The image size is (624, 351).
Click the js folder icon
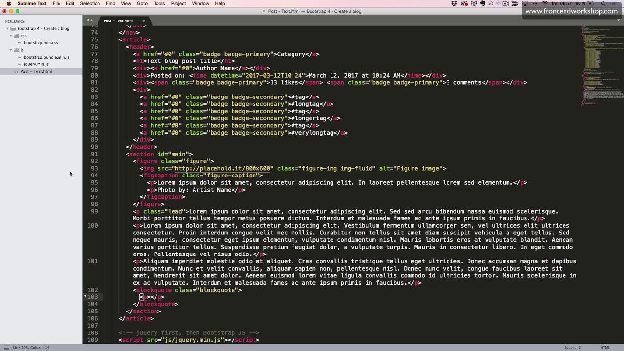point(16,50)
